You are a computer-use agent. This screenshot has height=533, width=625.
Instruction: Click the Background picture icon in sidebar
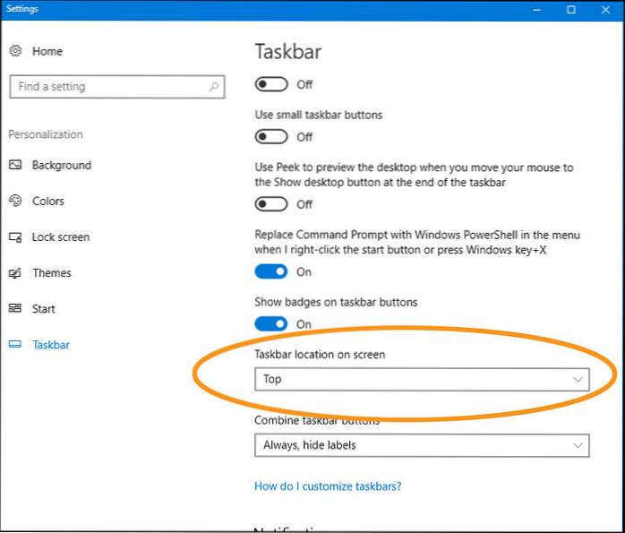pyautogui.click(x=15, y=166)
